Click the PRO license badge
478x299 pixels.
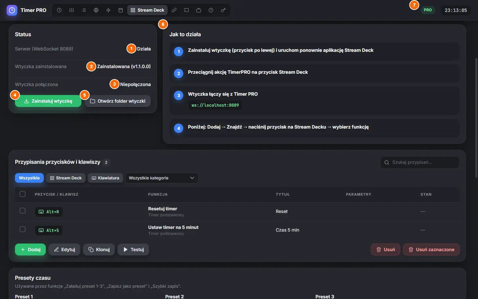coord(428,10)
